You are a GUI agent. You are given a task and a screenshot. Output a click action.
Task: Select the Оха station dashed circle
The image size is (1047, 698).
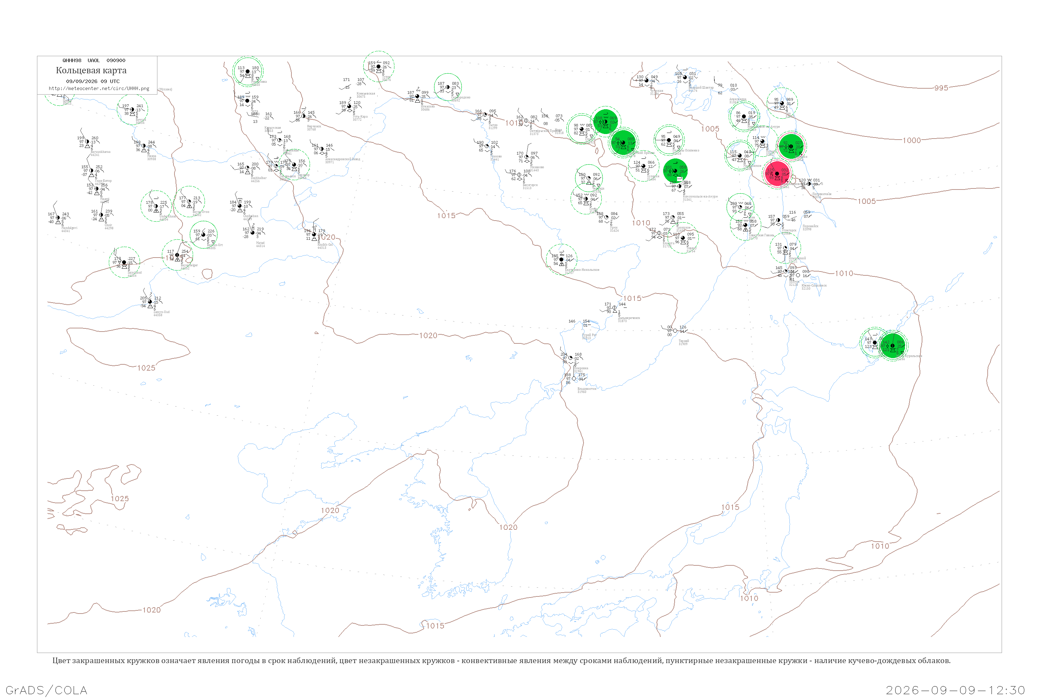(x=782, y=103)
